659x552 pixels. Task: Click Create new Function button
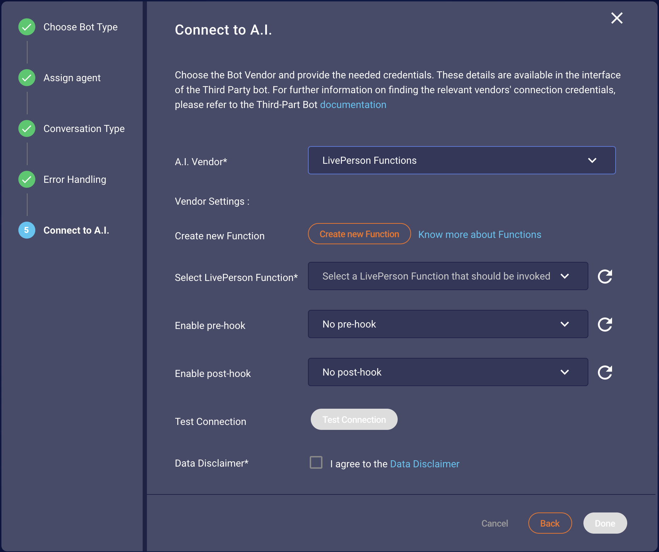pyautogui.click(x=359, y=234)
